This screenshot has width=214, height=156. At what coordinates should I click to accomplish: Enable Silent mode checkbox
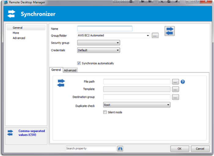[x=105, y=112]
